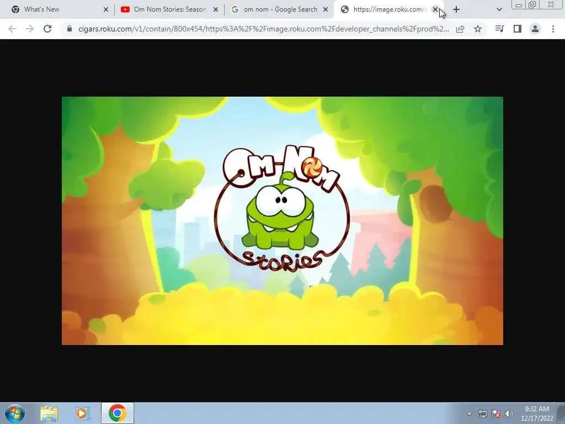565x424 pixels.
Task: Open the Chrome profile menu
Action: (x=535, y=29)
